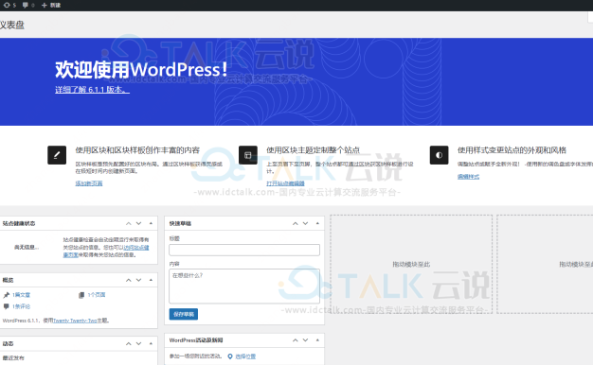Click the 尚无信息 status text
593x365 pixels.
click(27, 247)
